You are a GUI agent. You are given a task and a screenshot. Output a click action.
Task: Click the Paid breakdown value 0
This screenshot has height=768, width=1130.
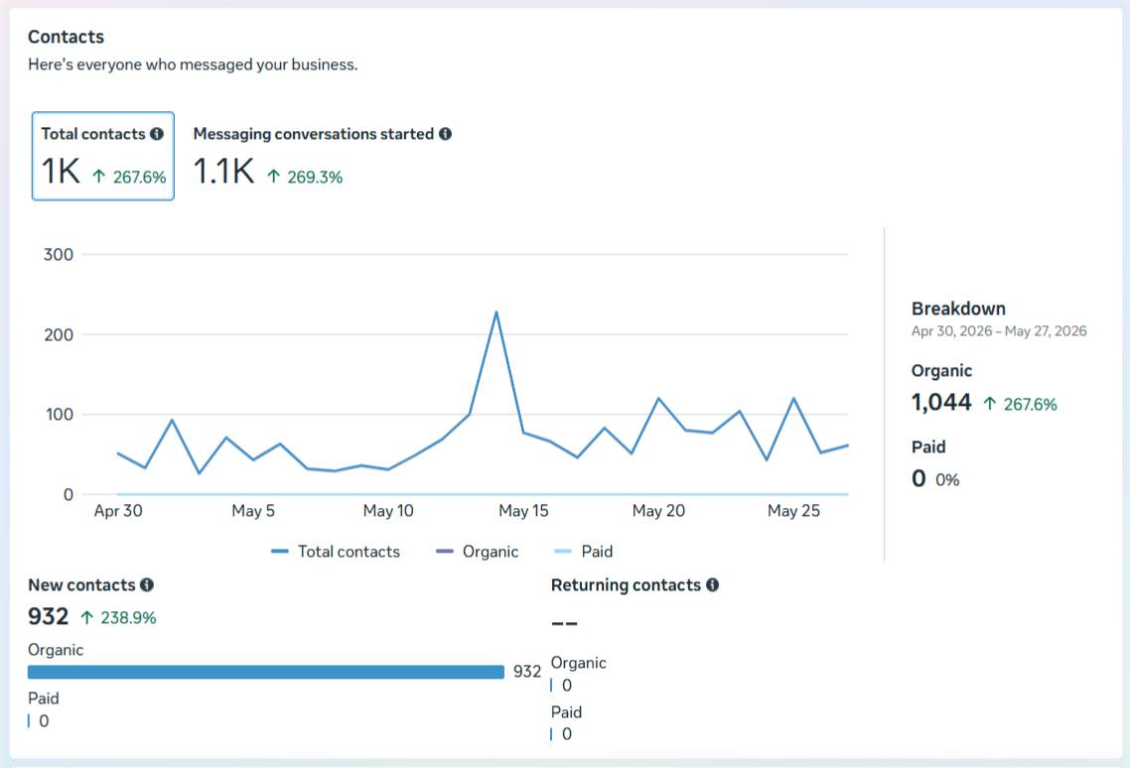tap(918, 478)
